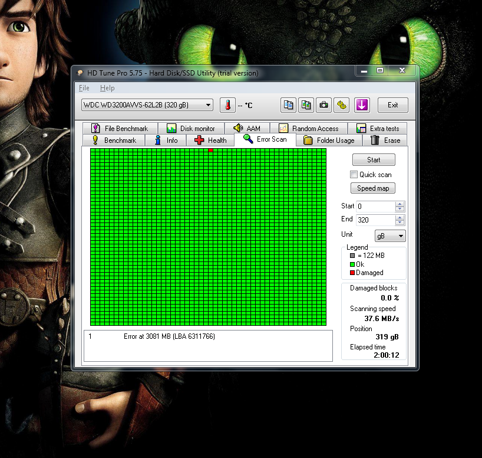The width and height of the screenshot is (482, 458).
Task: Copy info to clipboard icon
Action: pos(288,105)
